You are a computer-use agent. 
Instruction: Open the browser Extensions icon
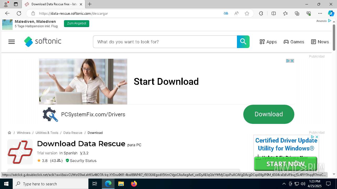(261, 13)
